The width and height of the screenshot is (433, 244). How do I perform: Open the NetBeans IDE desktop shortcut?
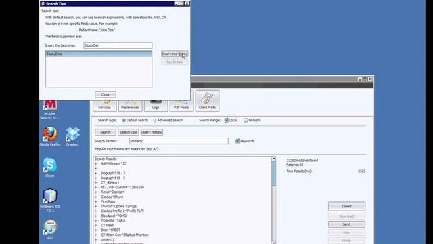point(50,201)
